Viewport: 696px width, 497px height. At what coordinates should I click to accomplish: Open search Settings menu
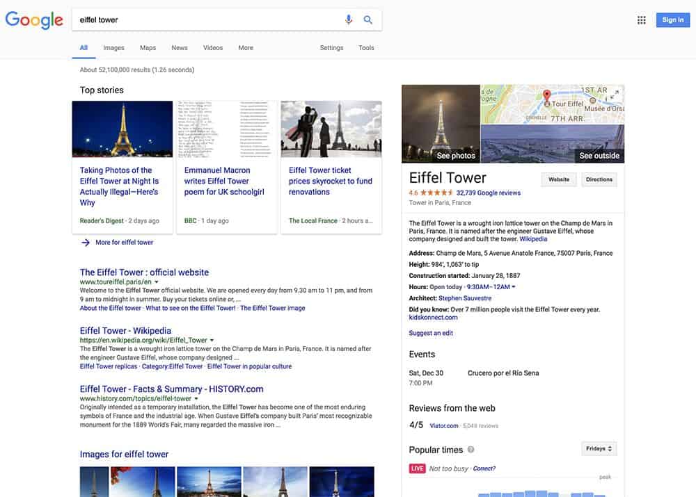tap(331, 48)
